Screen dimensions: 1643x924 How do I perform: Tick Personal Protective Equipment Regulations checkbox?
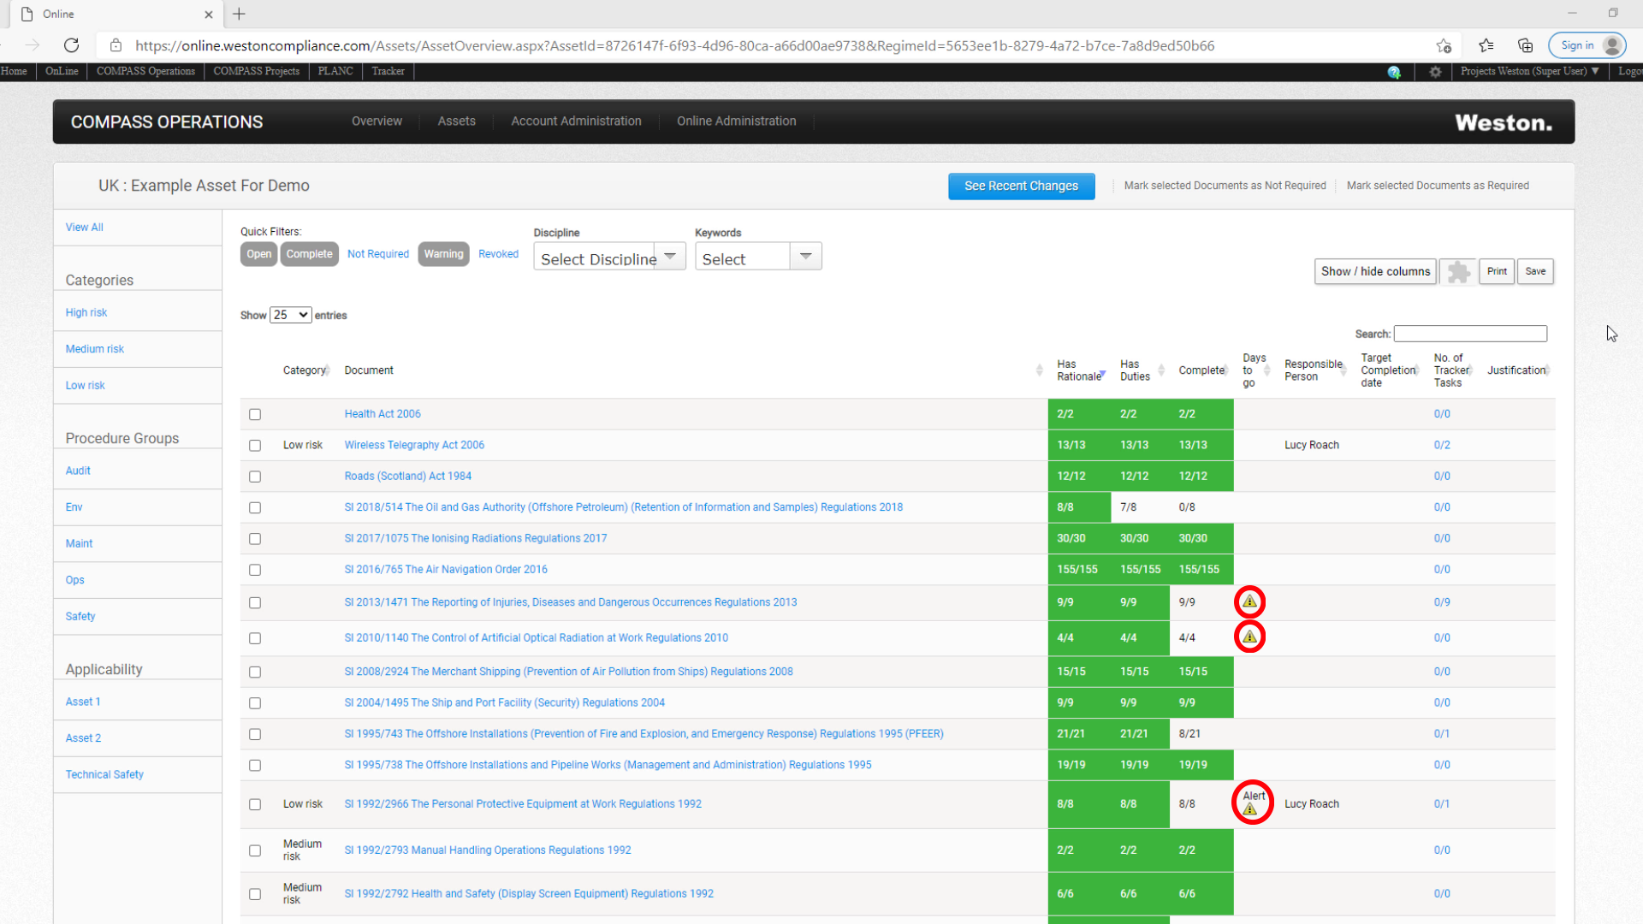(x=255, y=805)
